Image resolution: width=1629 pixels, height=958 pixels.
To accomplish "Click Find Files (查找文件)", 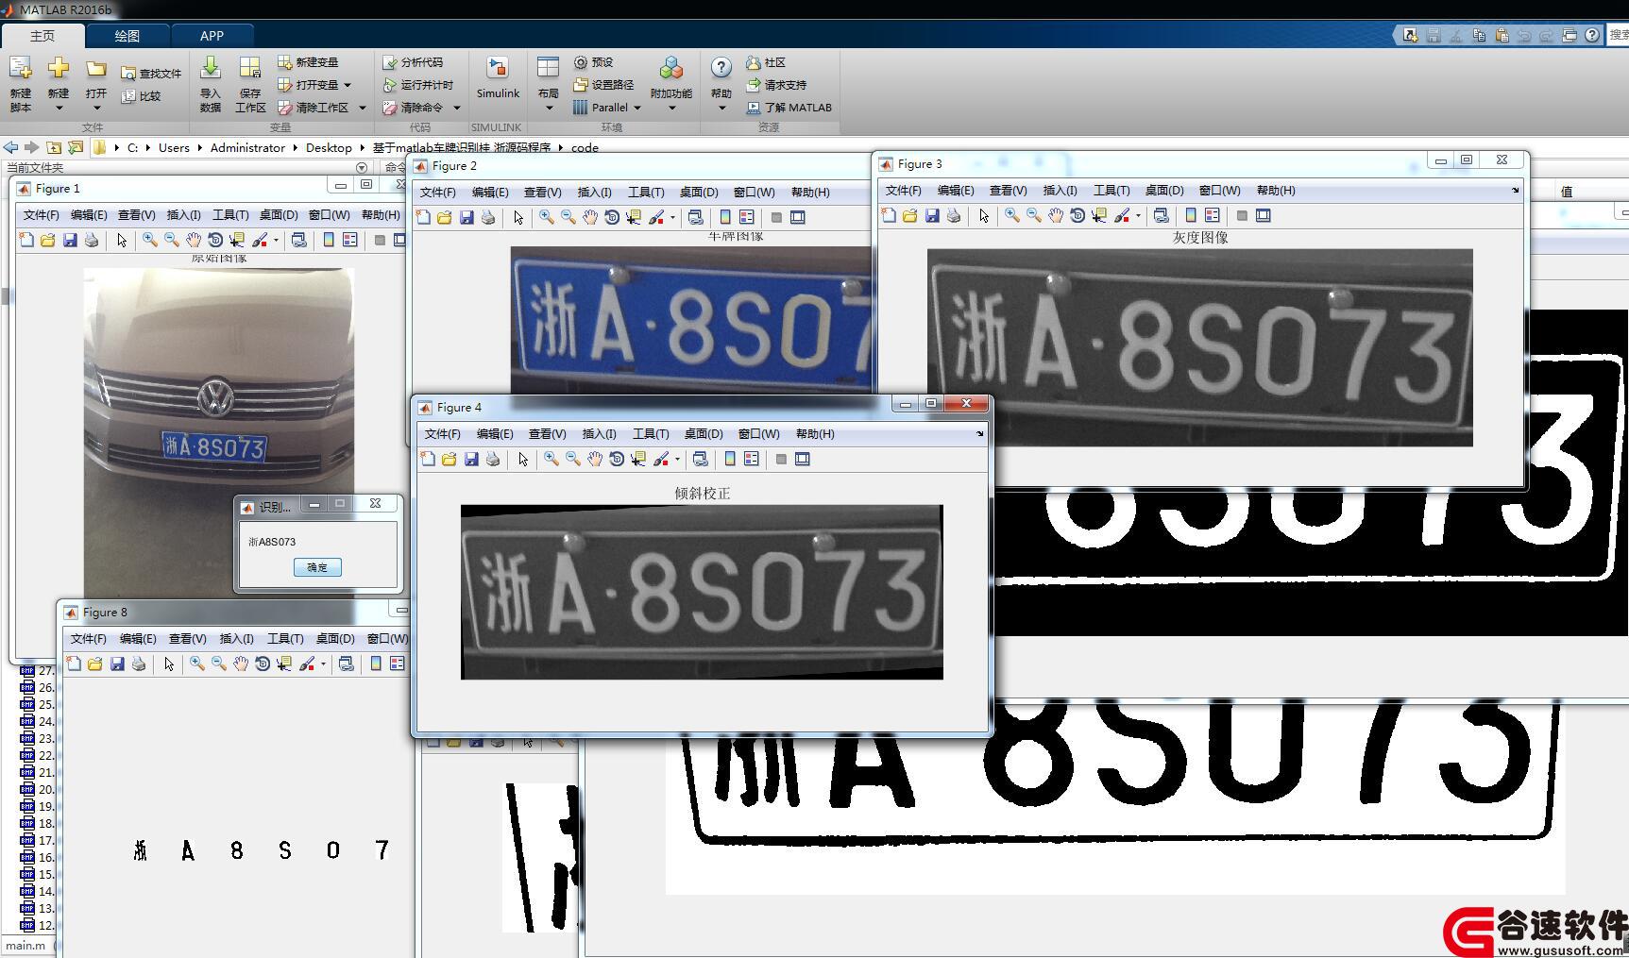I will click(x=151, y=74).
